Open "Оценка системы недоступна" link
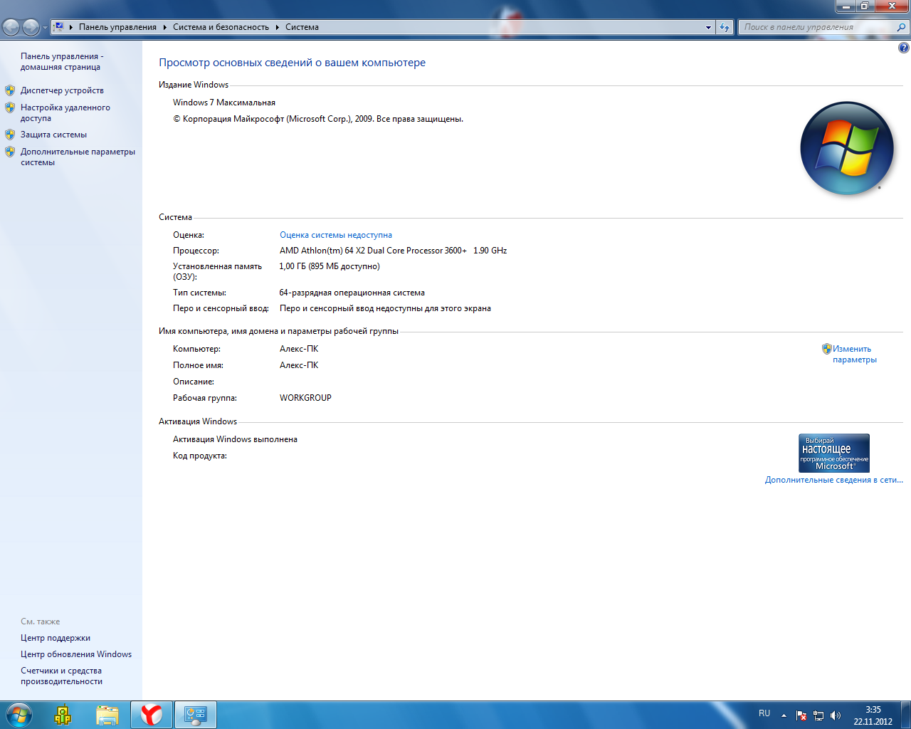The image size is (911, 729). point(335,235)
